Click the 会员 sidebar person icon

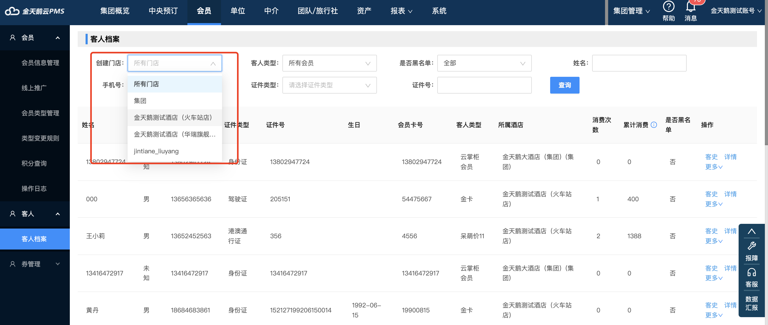[x=13, y=37]
